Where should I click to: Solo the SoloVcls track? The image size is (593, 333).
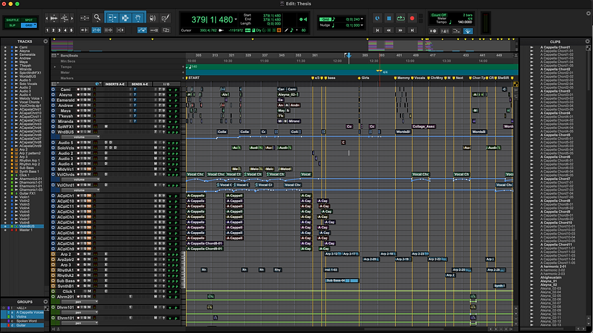coord(85,148)
